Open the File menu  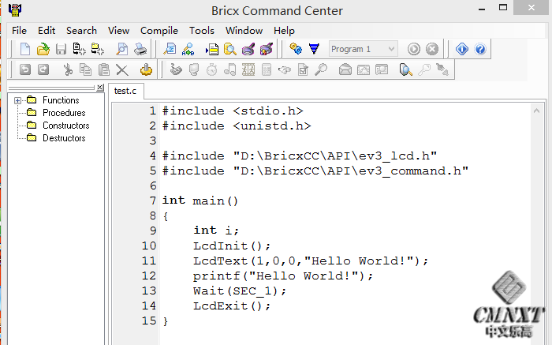[19, 31]
